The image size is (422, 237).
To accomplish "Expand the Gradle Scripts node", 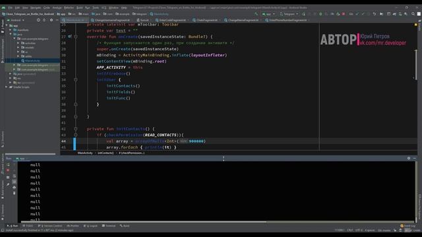I will click(7, 87).
